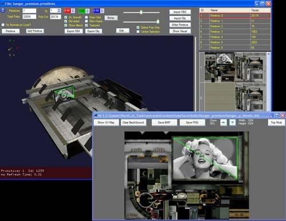The height and width of the screenshot is (221, 286).
Task: Toggle the Textured checkbox
Action: point(86,25)
